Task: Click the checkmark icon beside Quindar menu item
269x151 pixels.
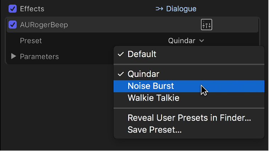Action: click(121, 74)
